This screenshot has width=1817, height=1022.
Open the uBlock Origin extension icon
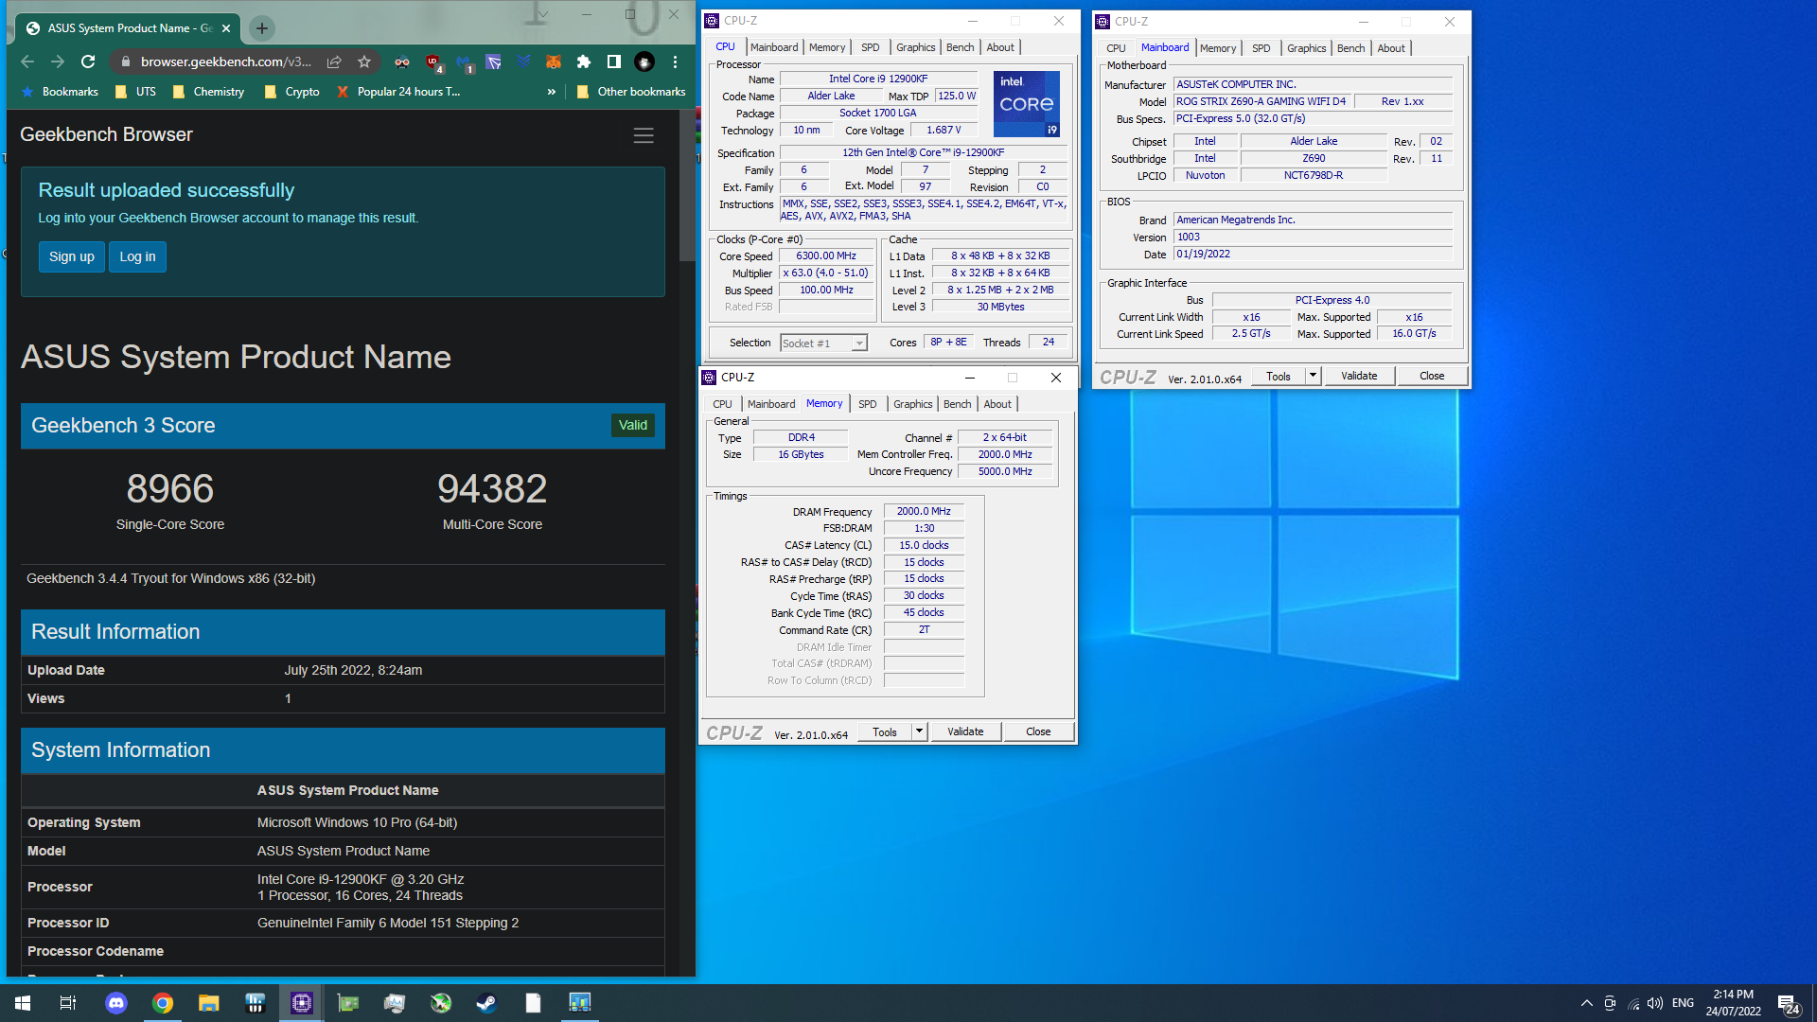coord(433,62)
